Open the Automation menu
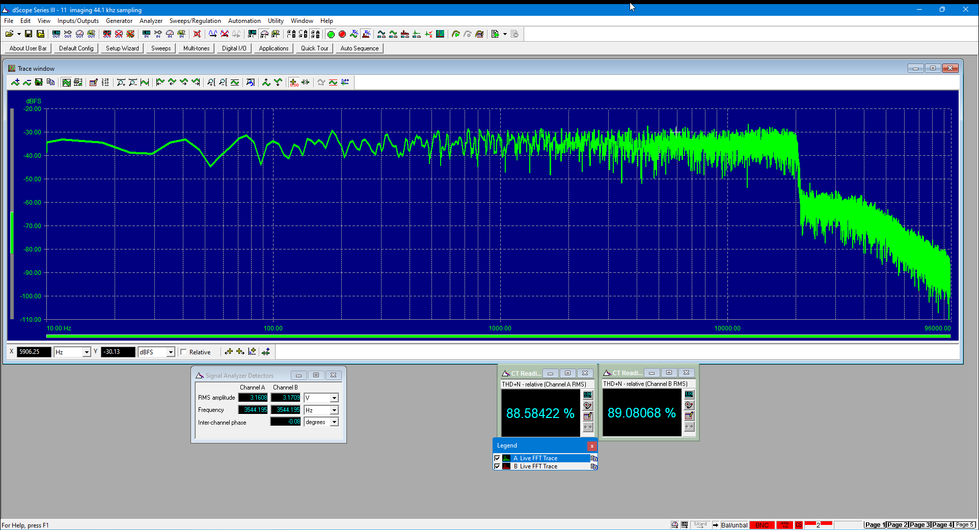The image size is (979, 530). tap(244, 21)
